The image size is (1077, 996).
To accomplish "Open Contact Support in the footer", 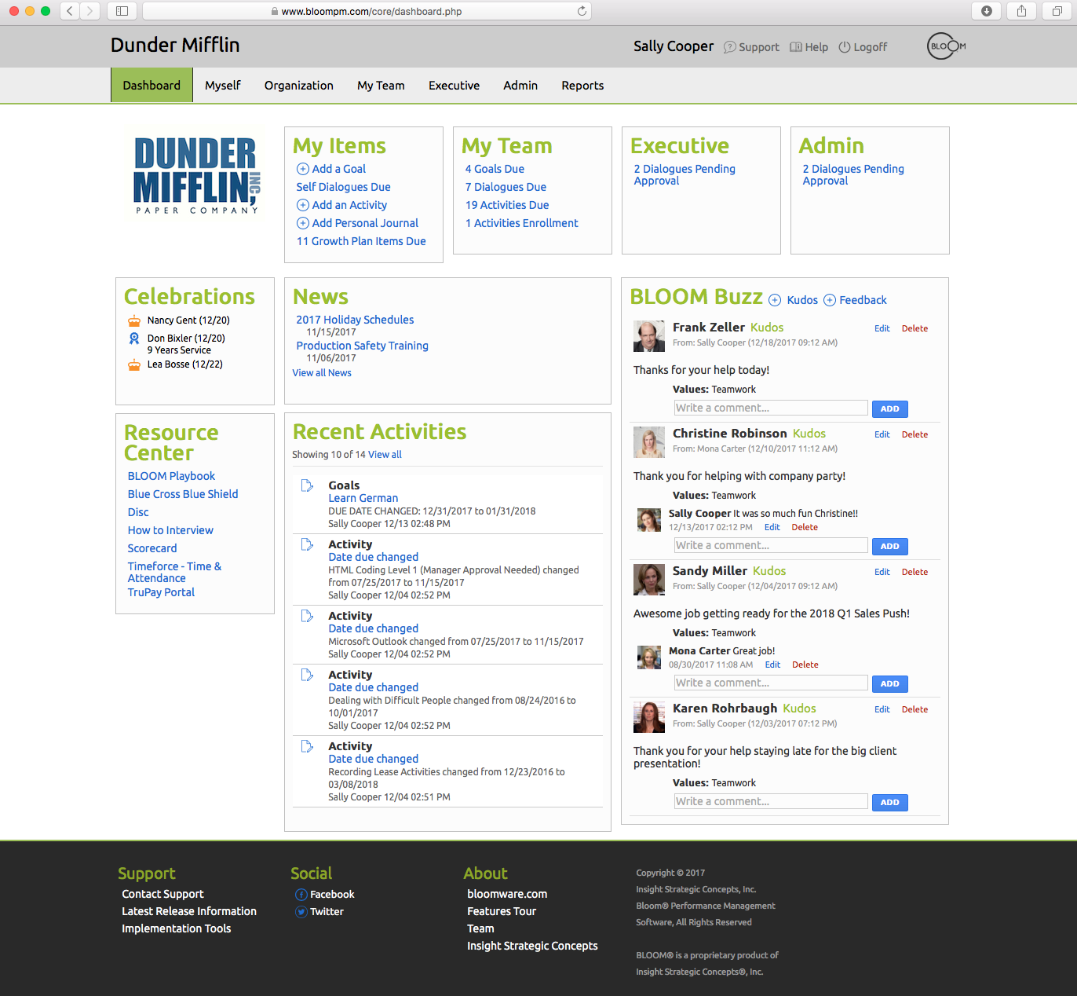I will [x=162, y=894].
